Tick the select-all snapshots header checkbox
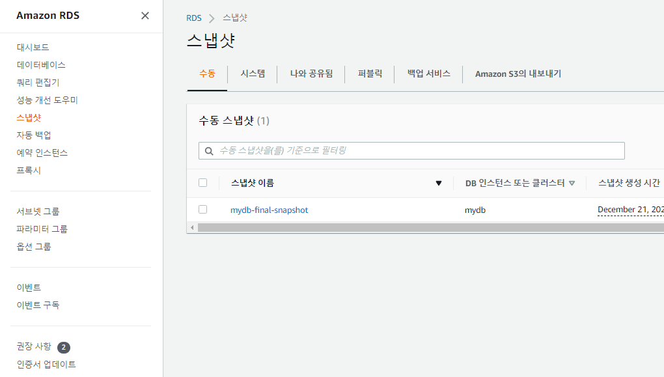The height and width of the screenshot is (377, 664). (203, 182)
